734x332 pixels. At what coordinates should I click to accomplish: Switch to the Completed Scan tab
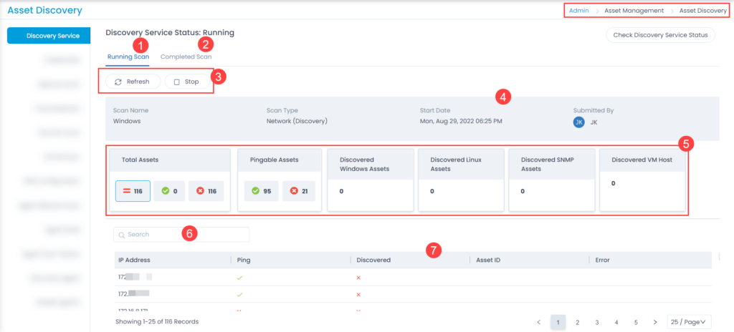(x=186, y=57)
